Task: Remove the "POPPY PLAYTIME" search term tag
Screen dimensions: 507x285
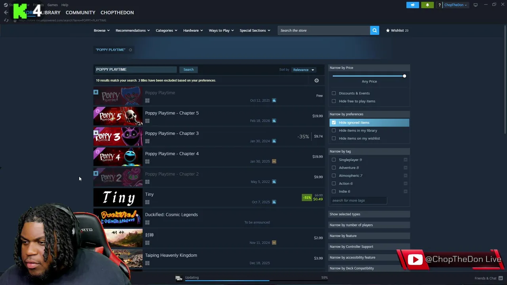Action: (x=130, y=50)
